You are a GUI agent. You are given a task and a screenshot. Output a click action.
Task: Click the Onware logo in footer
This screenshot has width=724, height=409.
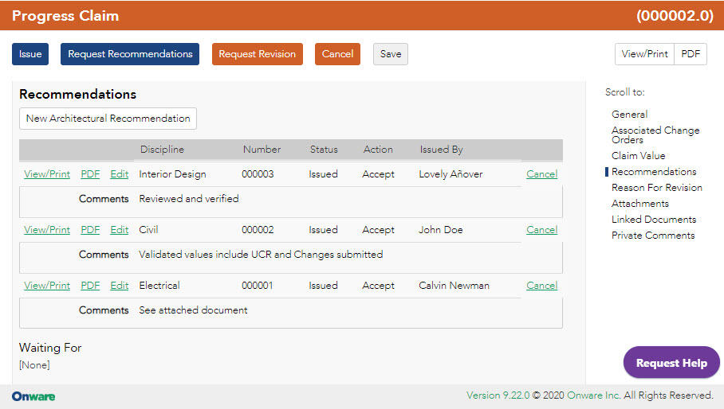tap(33, 396)
